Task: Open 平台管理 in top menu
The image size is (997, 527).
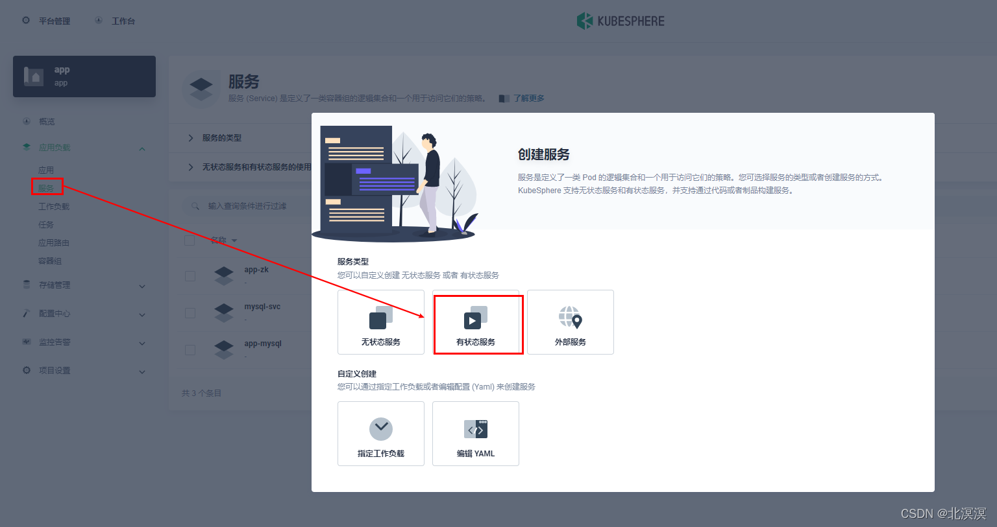Action: 55,21
